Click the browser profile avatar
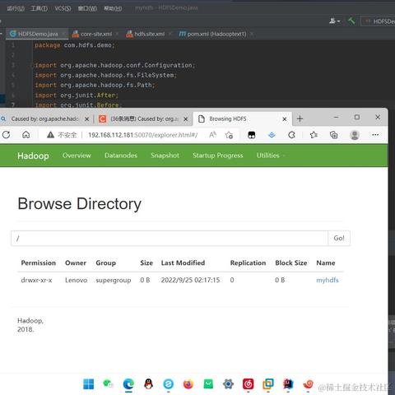 pos(355,135)
